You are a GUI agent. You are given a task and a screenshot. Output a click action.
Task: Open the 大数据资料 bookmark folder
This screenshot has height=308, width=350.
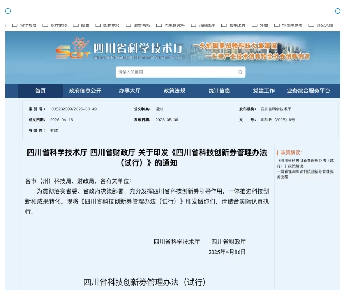point(171,25)
